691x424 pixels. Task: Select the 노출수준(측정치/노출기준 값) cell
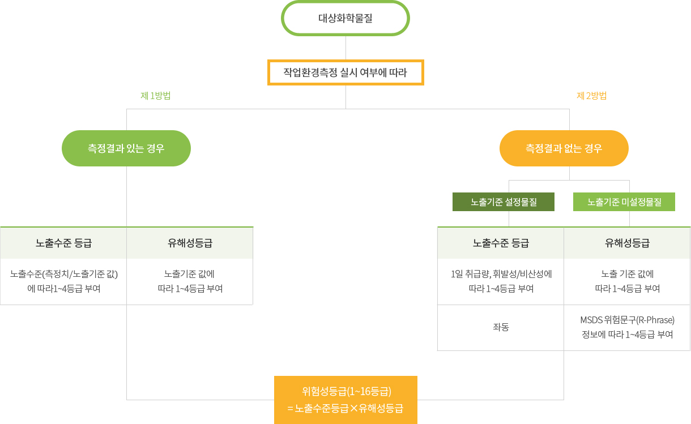pos(63,281)
